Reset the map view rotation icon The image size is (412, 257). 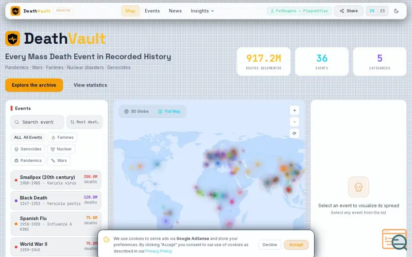click(x=294, y=134)
